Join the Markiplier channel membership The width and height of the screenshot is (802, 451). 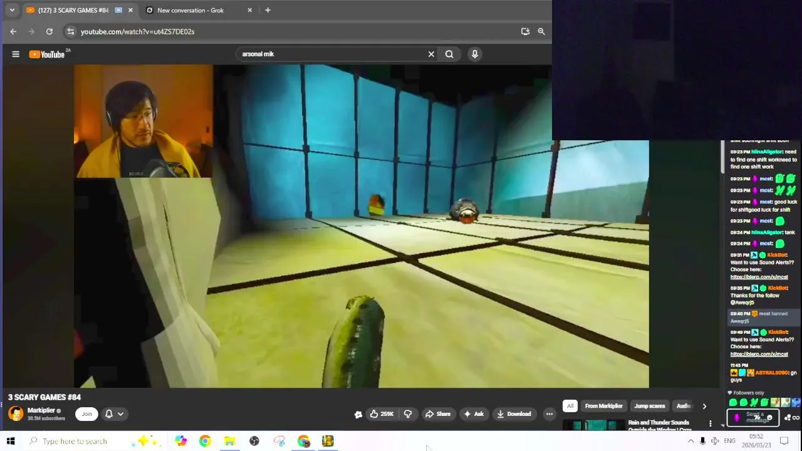(86, 414)
